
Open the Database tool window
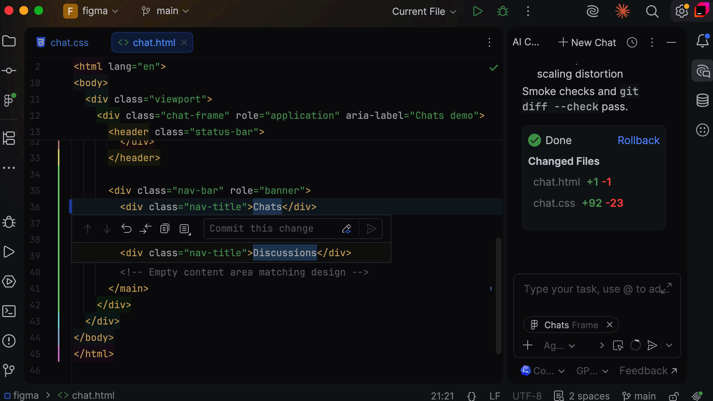703,100
